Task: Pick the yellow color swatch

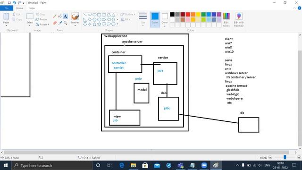Action: click(198, 14)
